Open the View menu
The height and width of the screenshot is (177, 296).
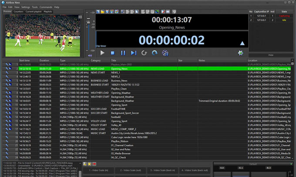[x=17, y=7]
